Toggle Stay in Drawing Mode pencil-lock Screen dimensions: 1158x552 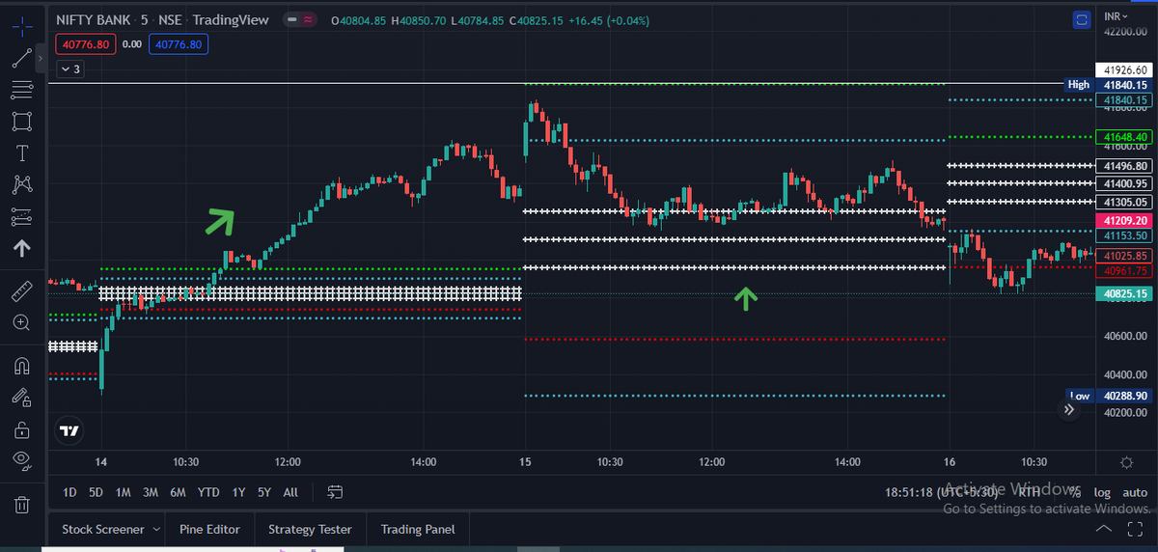[21, 397]
